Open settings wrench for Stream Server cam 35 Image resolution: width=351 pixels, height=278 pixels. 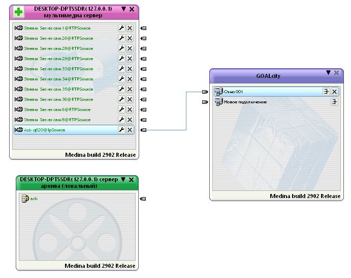pyautogui.click(x=121, y=89)
